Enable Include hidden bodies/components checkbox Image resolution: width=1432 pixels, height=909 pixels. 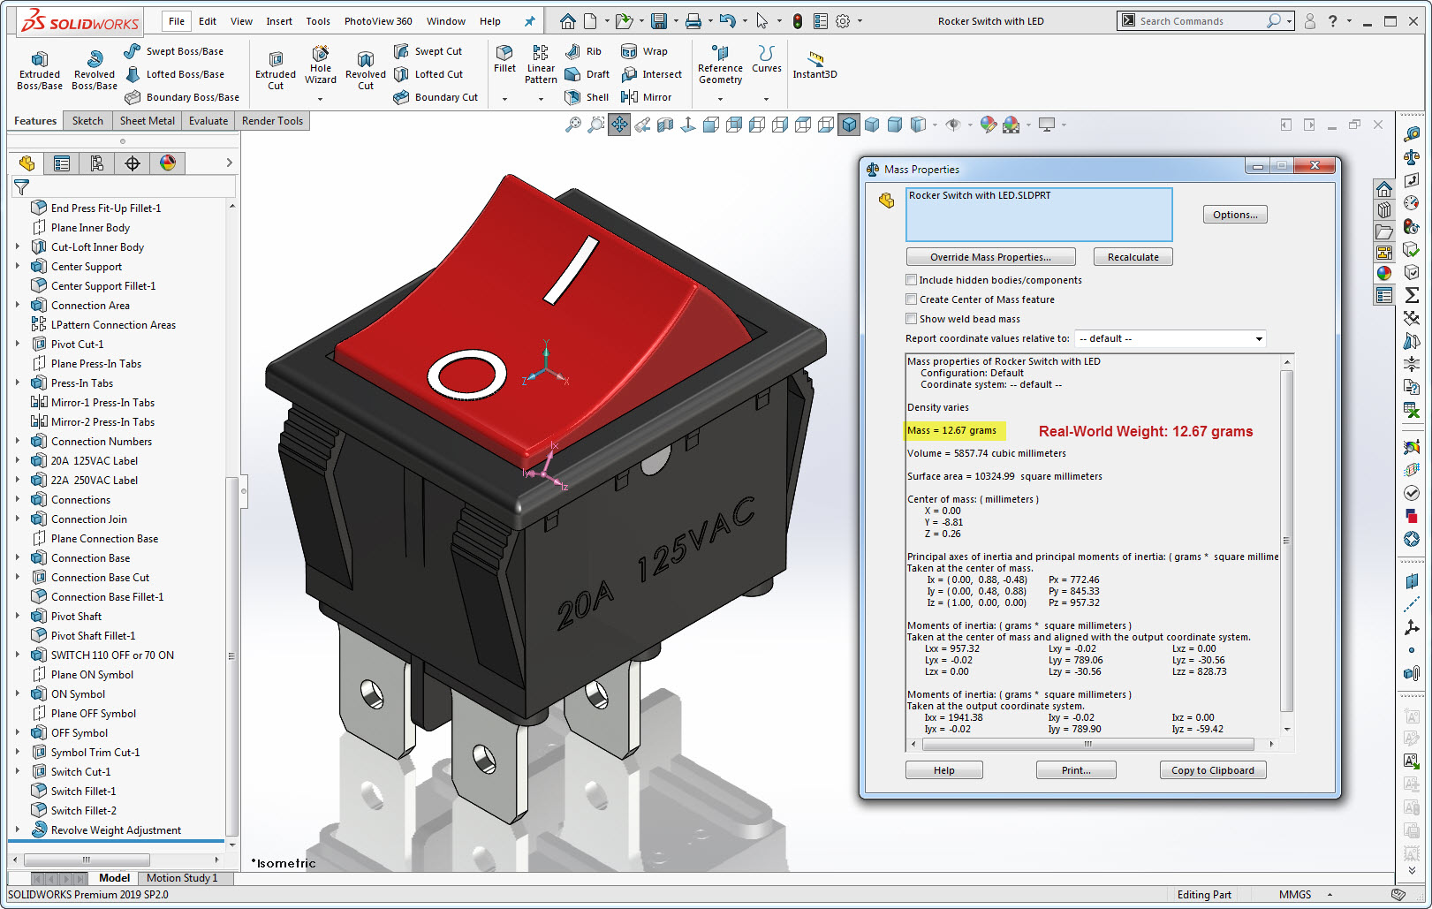pos(912,280)
